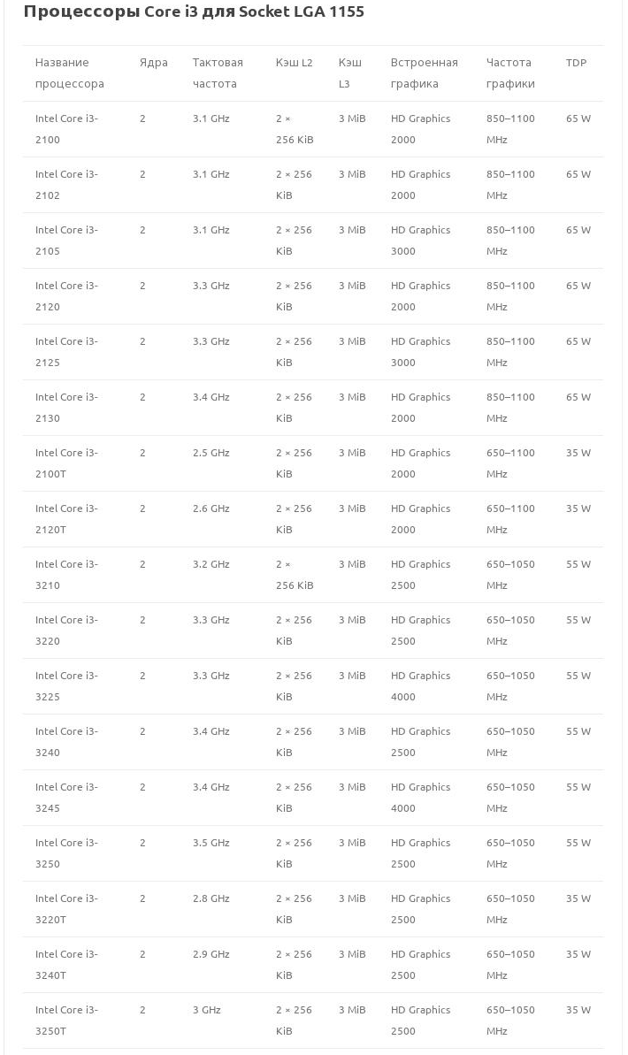This screenshot has width=628, height=1055.
Task: Click the "Кэш L3" column header
Action: [x=349, y=73]
